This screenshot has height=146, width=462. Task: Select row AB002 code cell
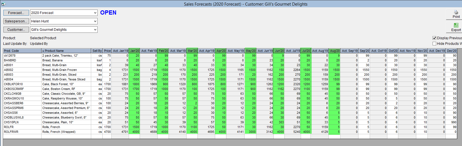click(22, 70)
